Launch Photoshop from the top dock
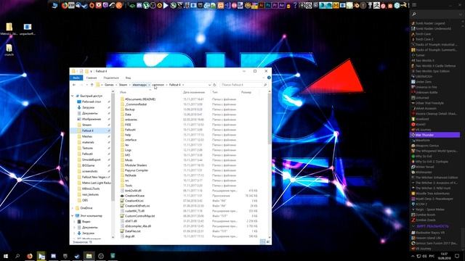This screenshot has height=261, width=465. pos(268,5)
